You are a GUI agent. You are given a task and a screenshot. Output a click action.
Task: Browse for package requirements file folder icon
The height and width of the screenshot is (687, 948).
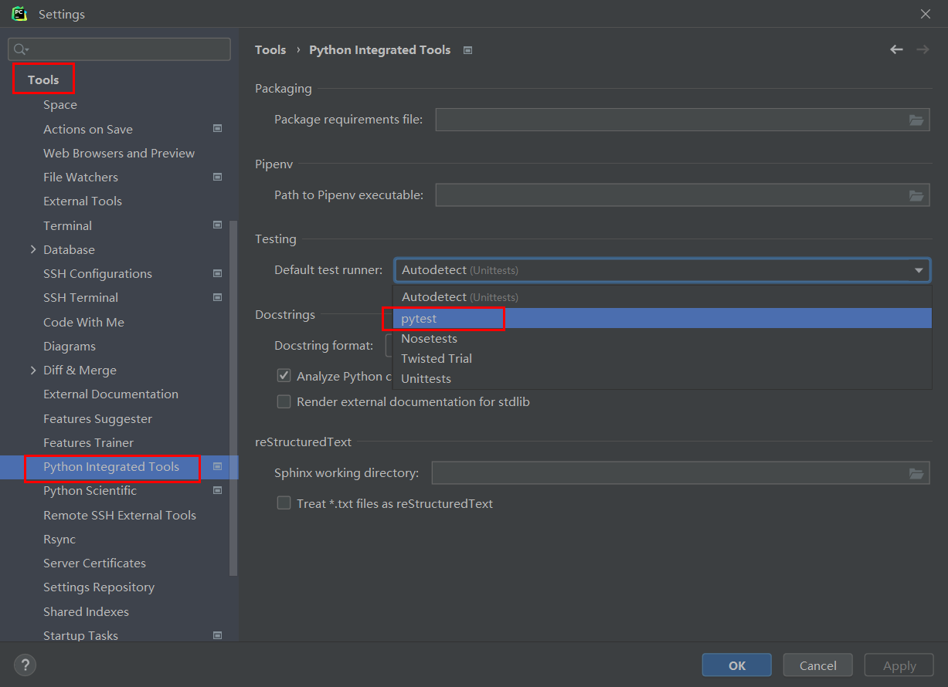point(916,120)
